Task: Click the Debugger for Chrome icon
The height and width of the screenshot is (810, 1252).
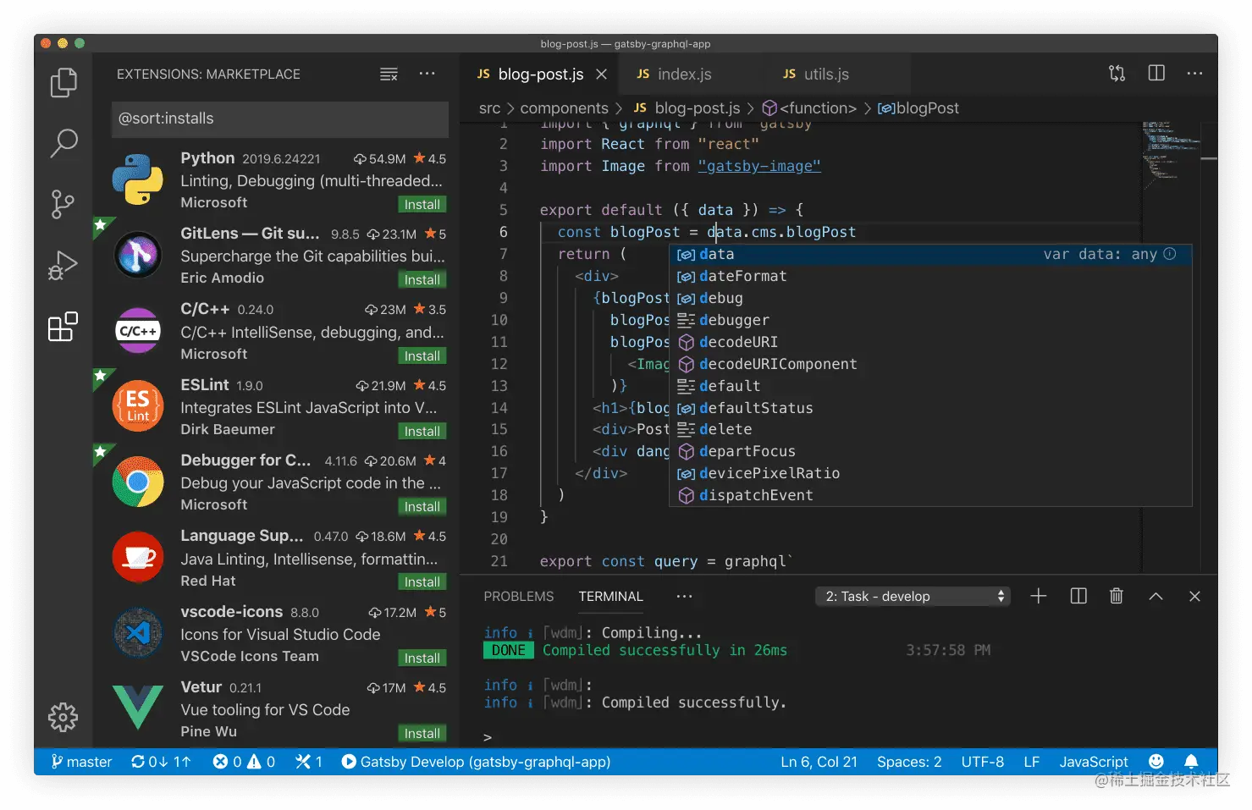Action: (138, 482)
